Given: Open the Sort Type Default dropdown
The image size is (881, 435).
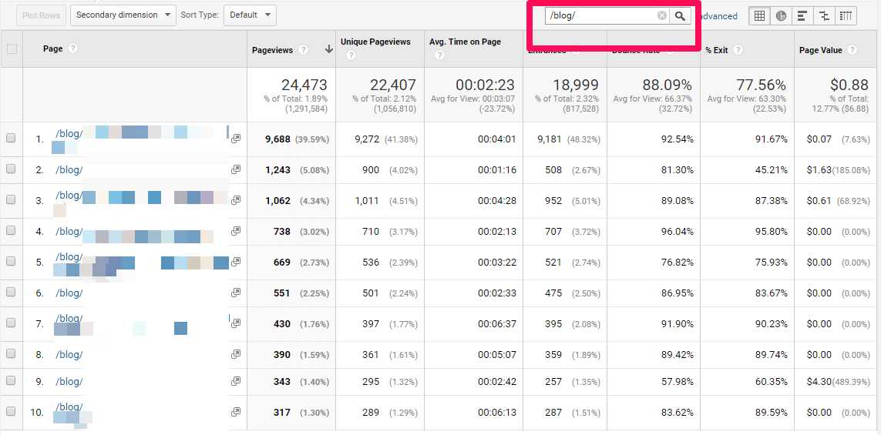Looking at the screenshot, I should 250,15.
